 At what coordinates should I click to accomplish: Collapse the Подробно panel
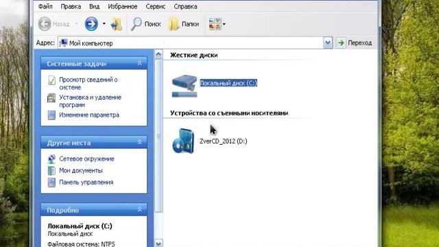(x=139, y=210)
